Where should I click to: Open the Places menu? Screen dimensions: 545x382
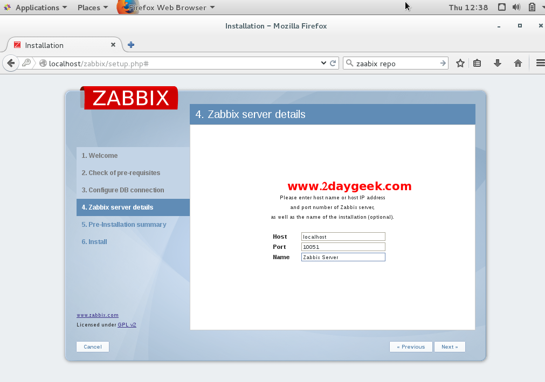[x=93, y=8]
